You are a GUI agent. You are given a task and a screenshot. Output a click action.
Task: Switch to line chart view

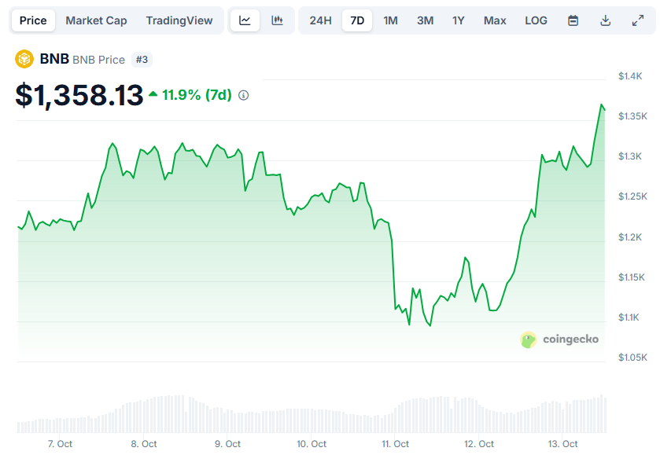point(245,20)
